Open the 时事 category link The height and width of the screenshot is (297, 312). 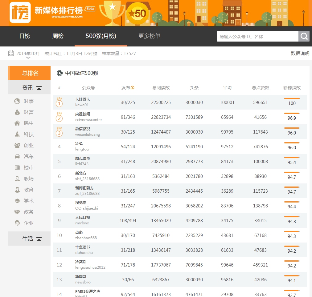coord(29,101)
